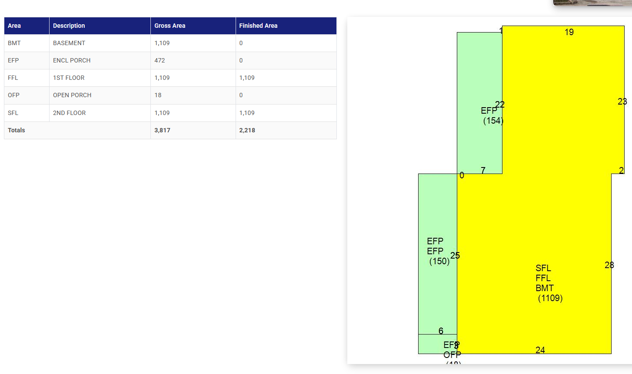Click the 2ND FLOOR description cell
The image size is (632, 374).
69,113
